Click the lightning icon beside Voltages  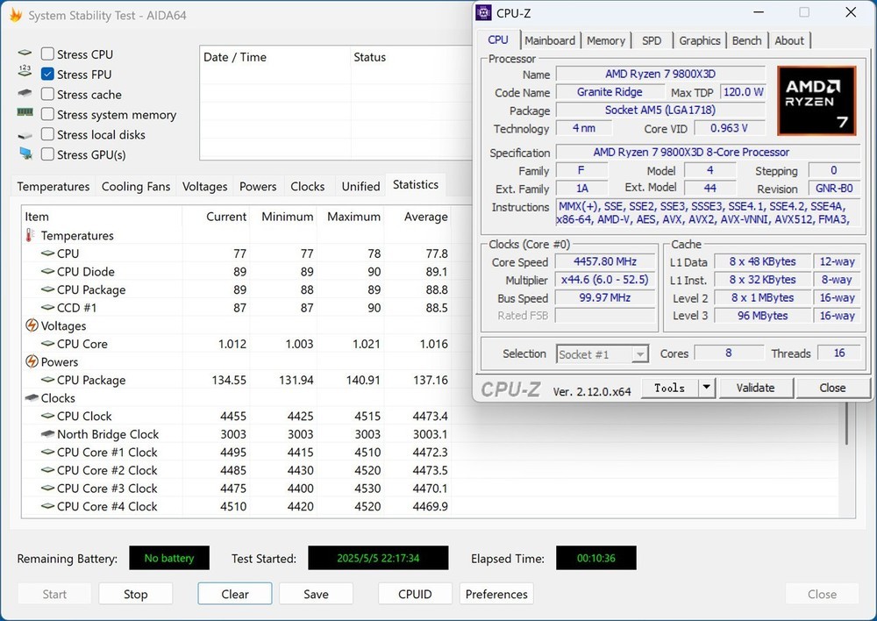pyautogui.click(x=32, y=325)
